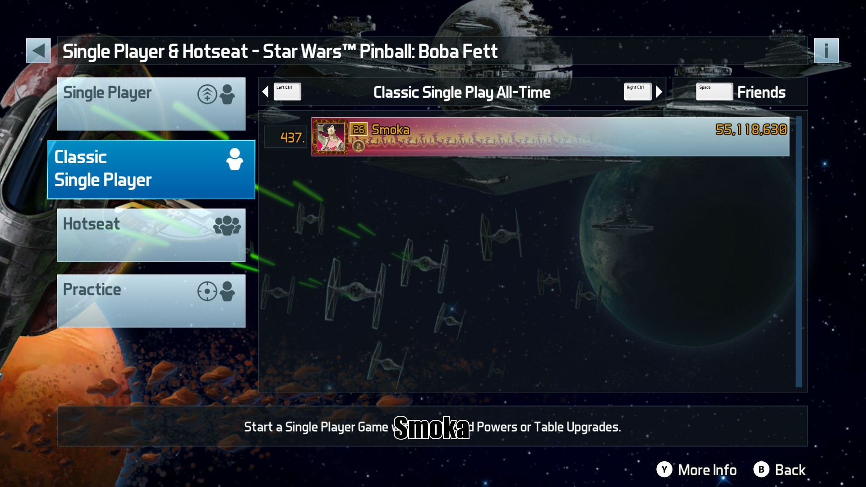The height and width of the screenshot is (487, 866).
Task: Click the Left Ctrl key prompt
Action: 287,92
